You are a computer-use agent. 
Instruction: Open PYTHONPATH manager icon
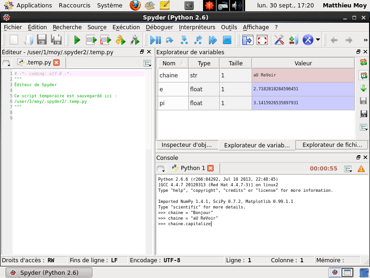pos(294,40)
